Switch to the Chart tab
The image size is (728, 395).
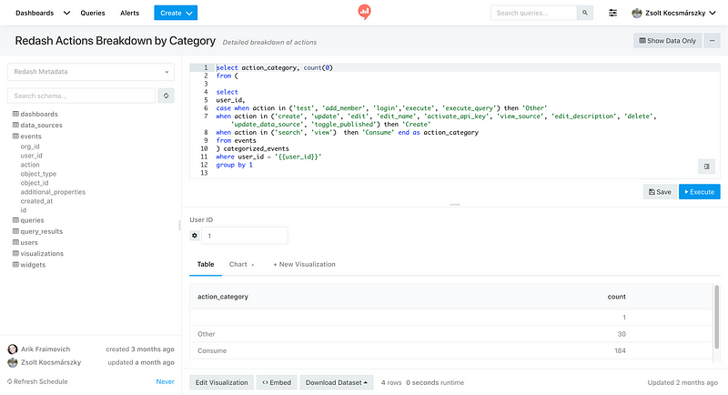[x=238, y=265]
